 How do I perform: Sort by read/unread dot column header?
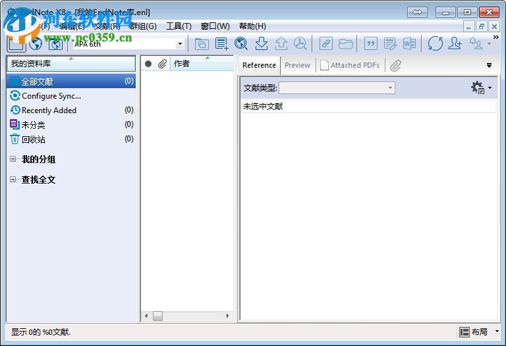click(x=148, y=64)
